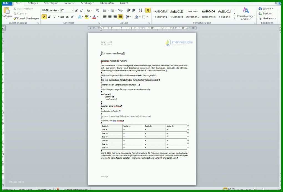
Task: Apply superscript formatting
Action: click(x=73, y=17)
